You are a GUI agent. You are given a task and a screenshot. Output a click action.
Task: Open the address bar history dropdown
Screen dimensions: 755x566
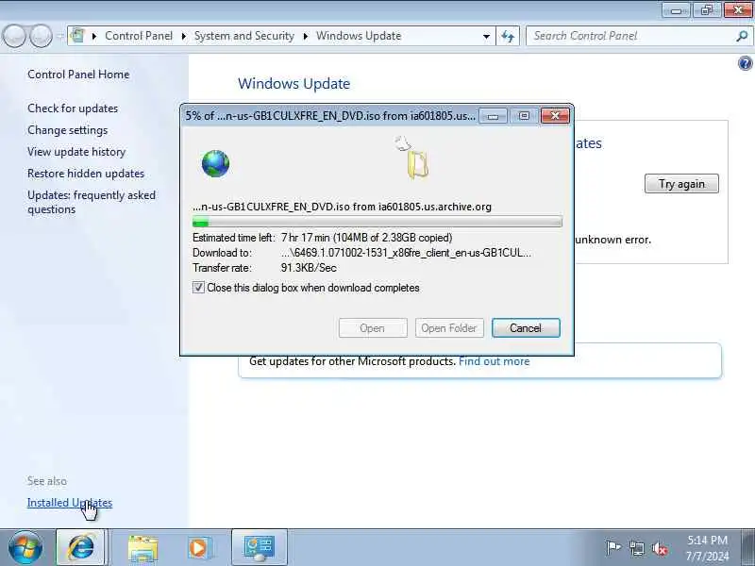486,36
